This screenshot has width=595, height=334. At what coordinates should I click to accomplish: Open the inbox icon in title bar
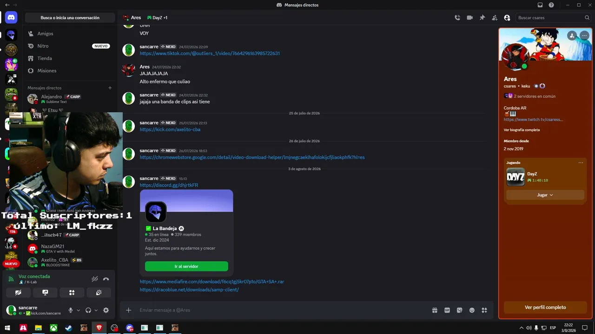click(540, 5)
